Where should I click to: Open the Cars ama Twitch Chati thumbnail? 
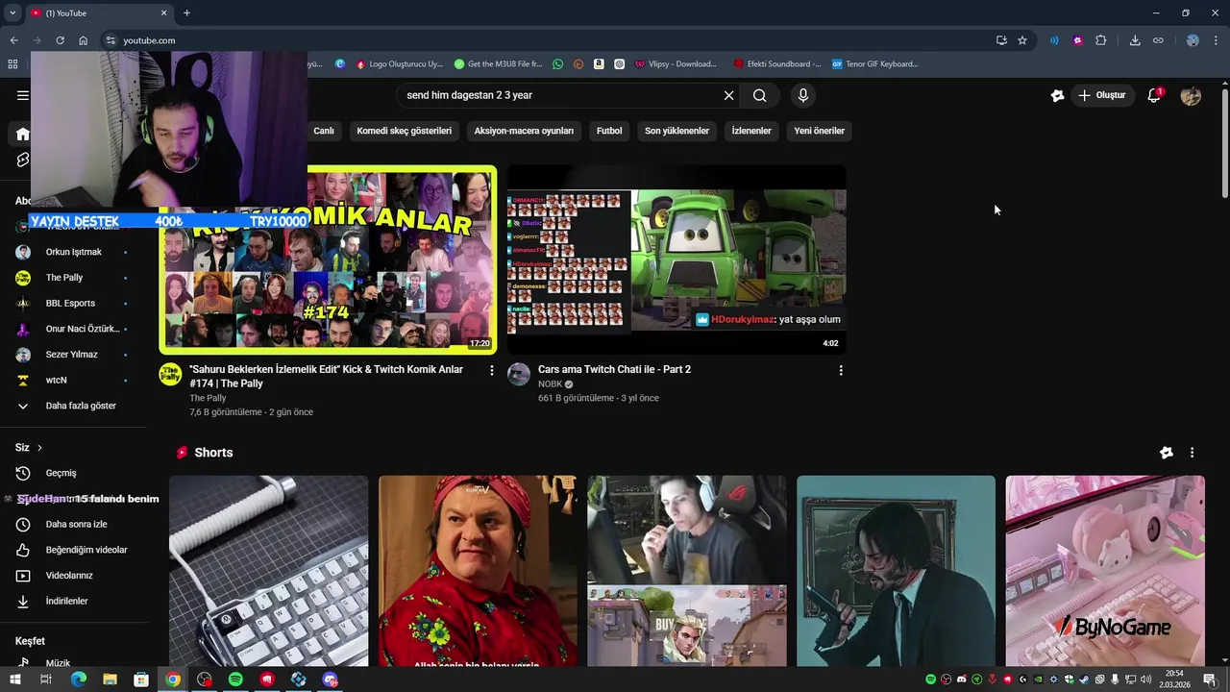click(x=676, y=259)
